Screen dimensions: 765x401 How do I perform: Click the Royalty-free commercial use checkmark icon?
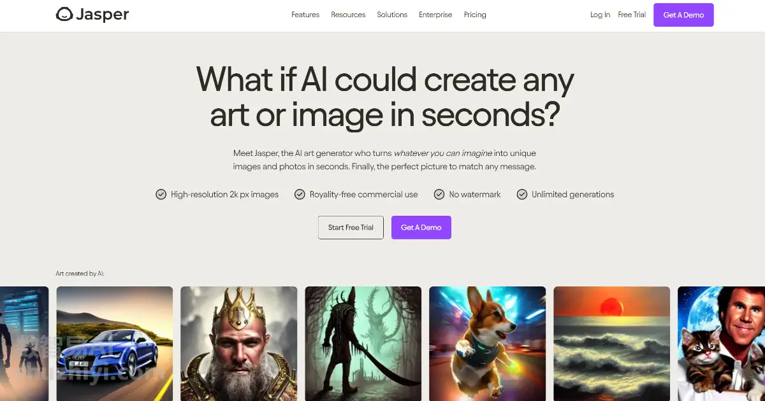[x=300, y=194]
